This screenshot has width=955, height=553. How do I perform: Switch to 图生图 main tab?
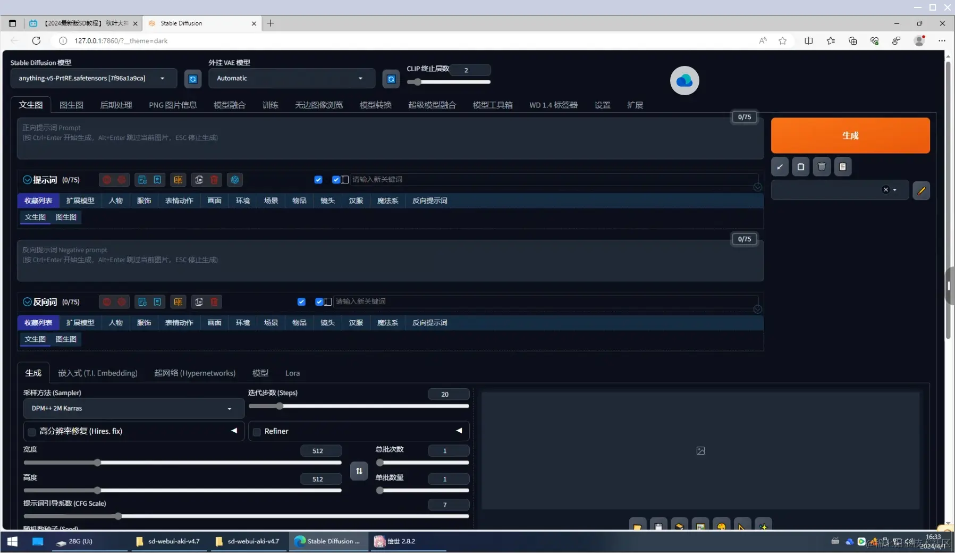click(x=71, y=105)
